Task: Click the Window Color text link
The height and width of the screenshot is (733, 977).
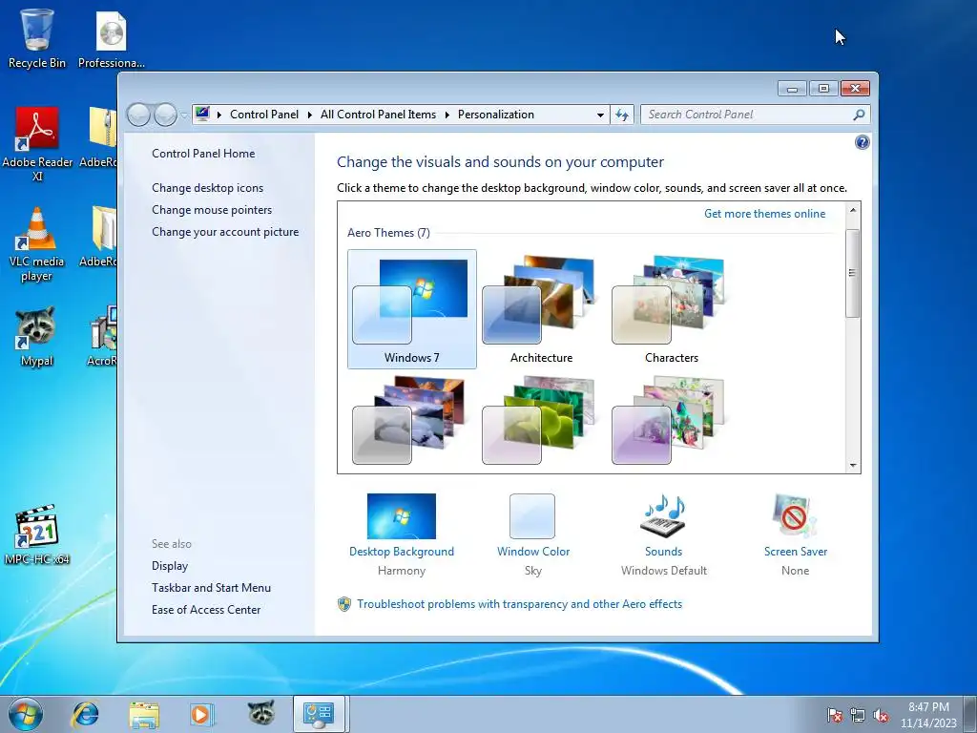Action: point(533,552)
